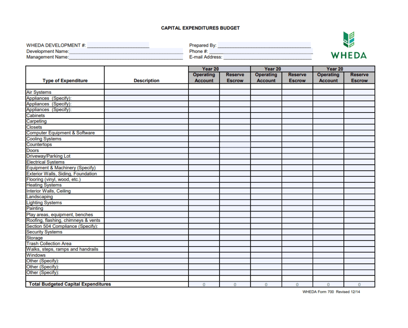408x328 pixels.
Task: Select the Description cell for Windows row
Action: point(146,255)
